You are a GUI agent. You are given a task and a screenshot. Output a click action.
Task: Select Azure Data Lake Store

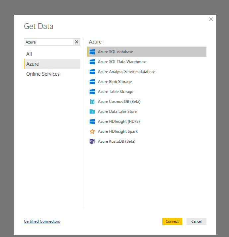[x=147, y=112]
